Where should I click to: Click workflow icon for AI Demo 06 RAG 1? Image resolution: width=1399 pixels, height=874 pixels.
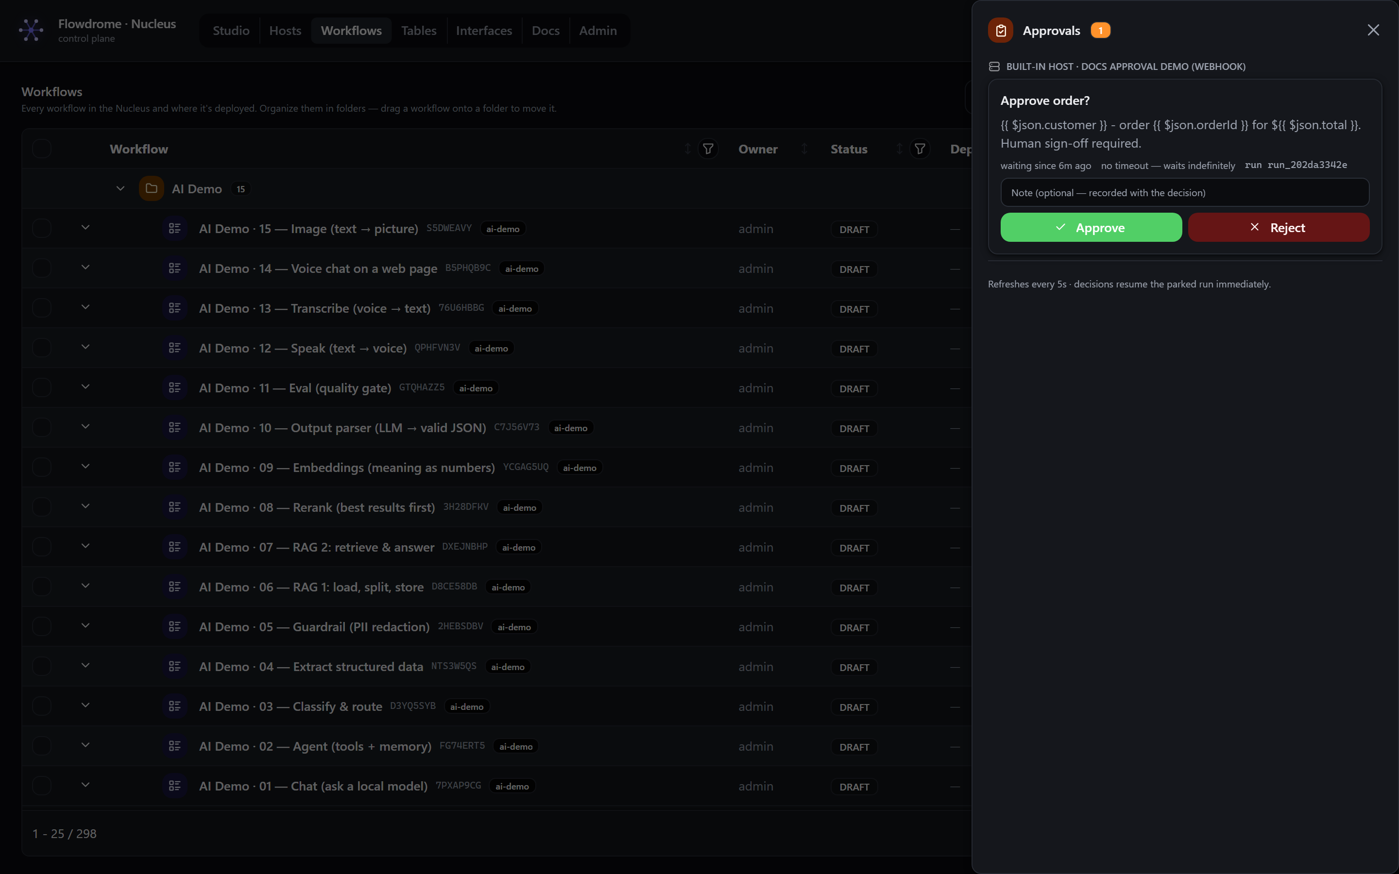tap(174, 587)
